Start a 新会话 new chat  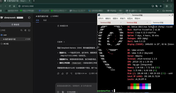pos(15,25)
